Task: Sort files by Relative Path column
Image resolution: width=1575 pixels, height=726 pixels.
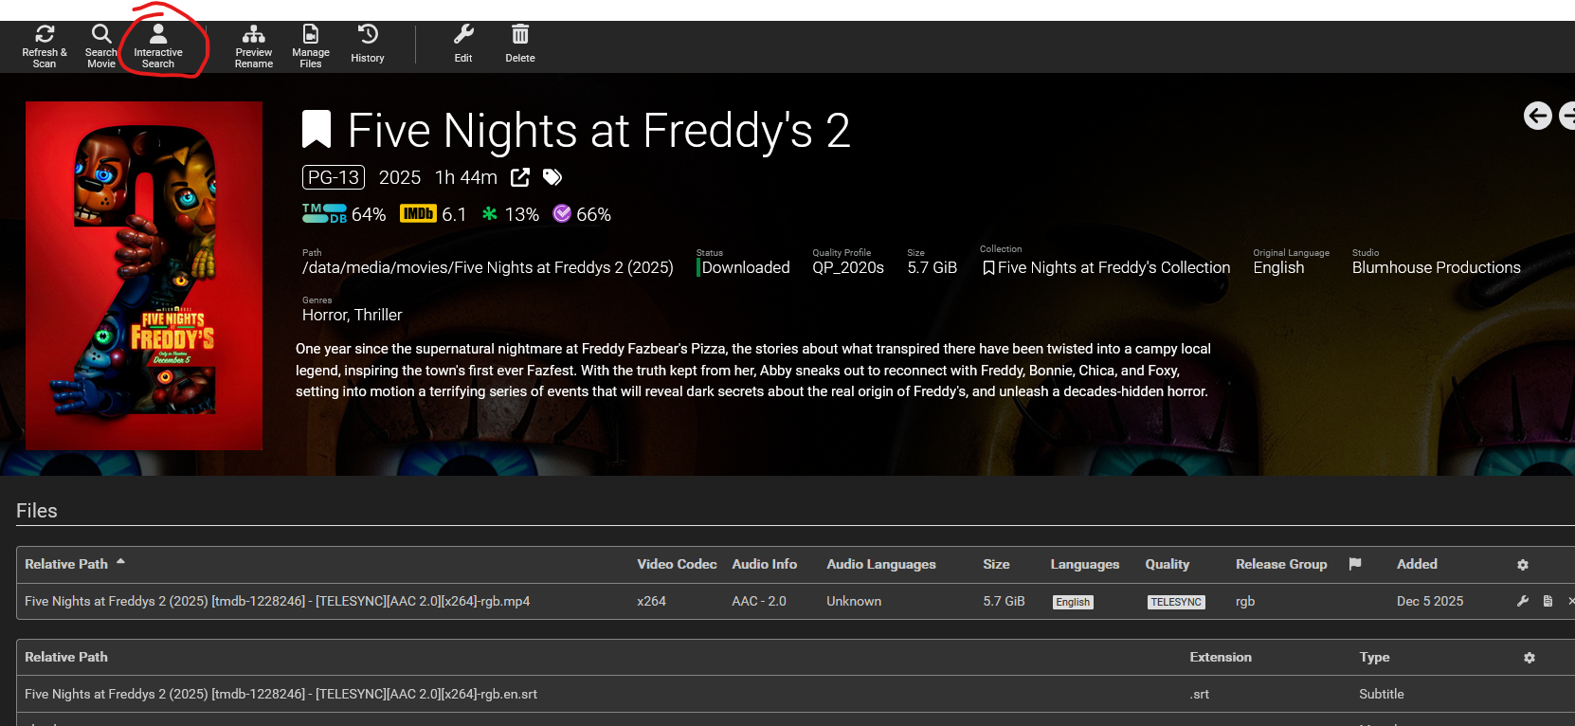Action: point(66,564)
